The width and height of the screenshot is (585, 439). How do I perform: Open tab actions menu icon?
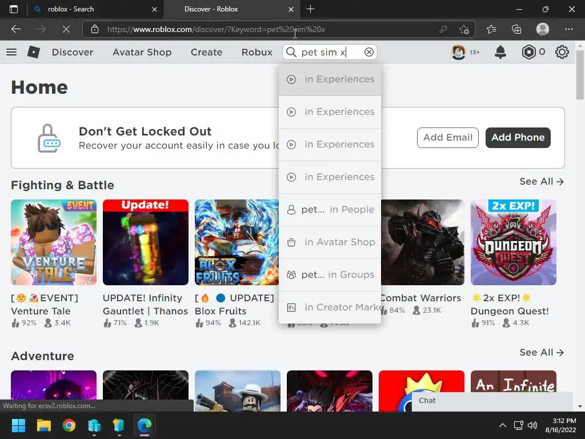pyautogui.click(x=14, y=9)
